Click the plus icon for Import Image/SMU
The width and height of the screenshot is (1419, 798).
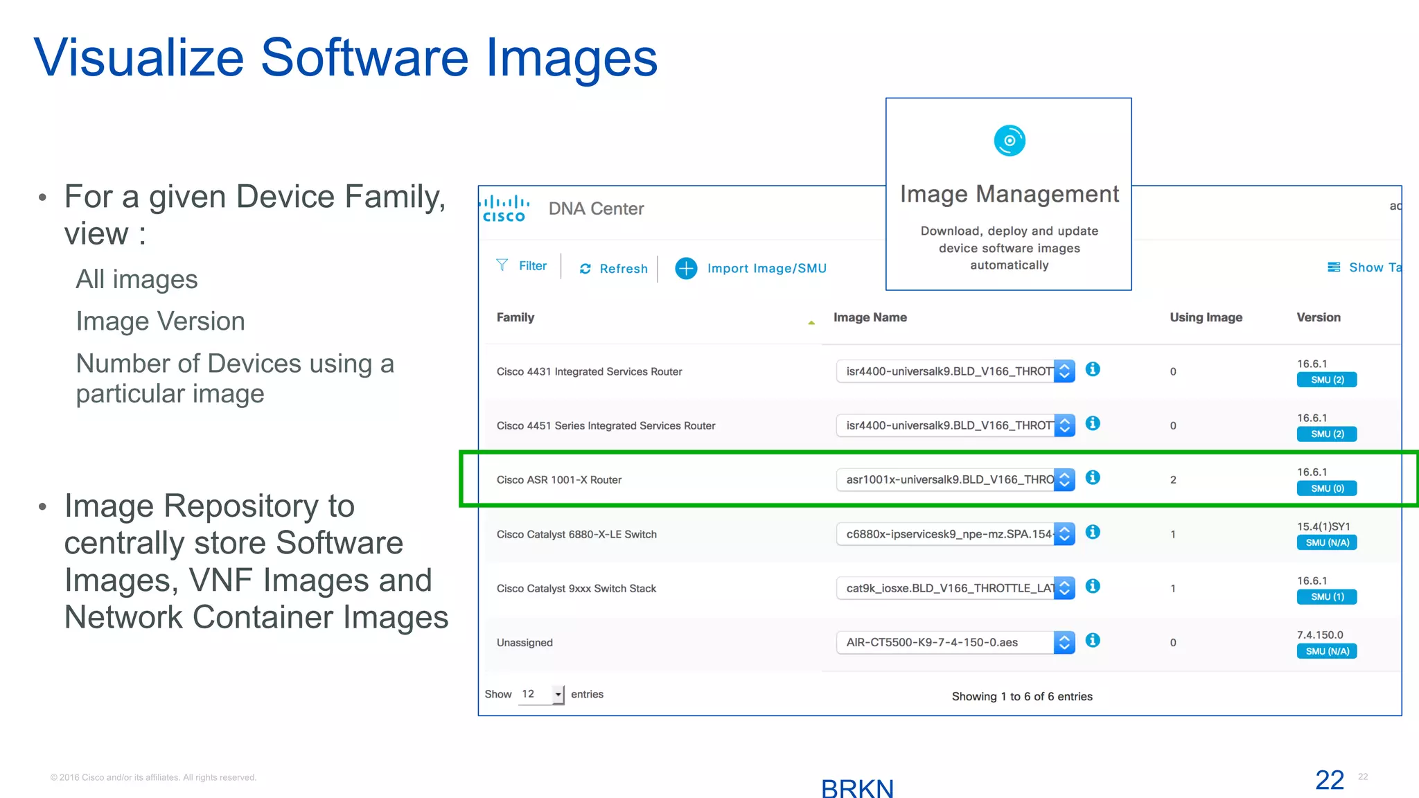tap(686, 268)
